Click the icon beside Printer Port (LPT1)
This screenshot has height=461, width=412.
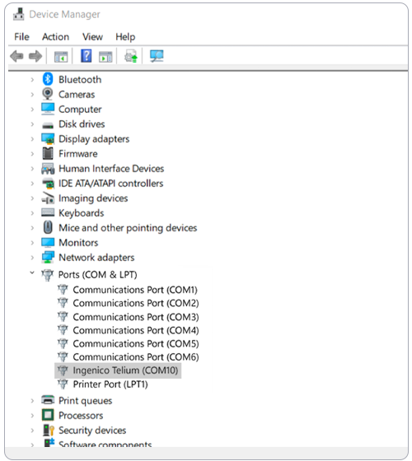[x=63, y=384]
